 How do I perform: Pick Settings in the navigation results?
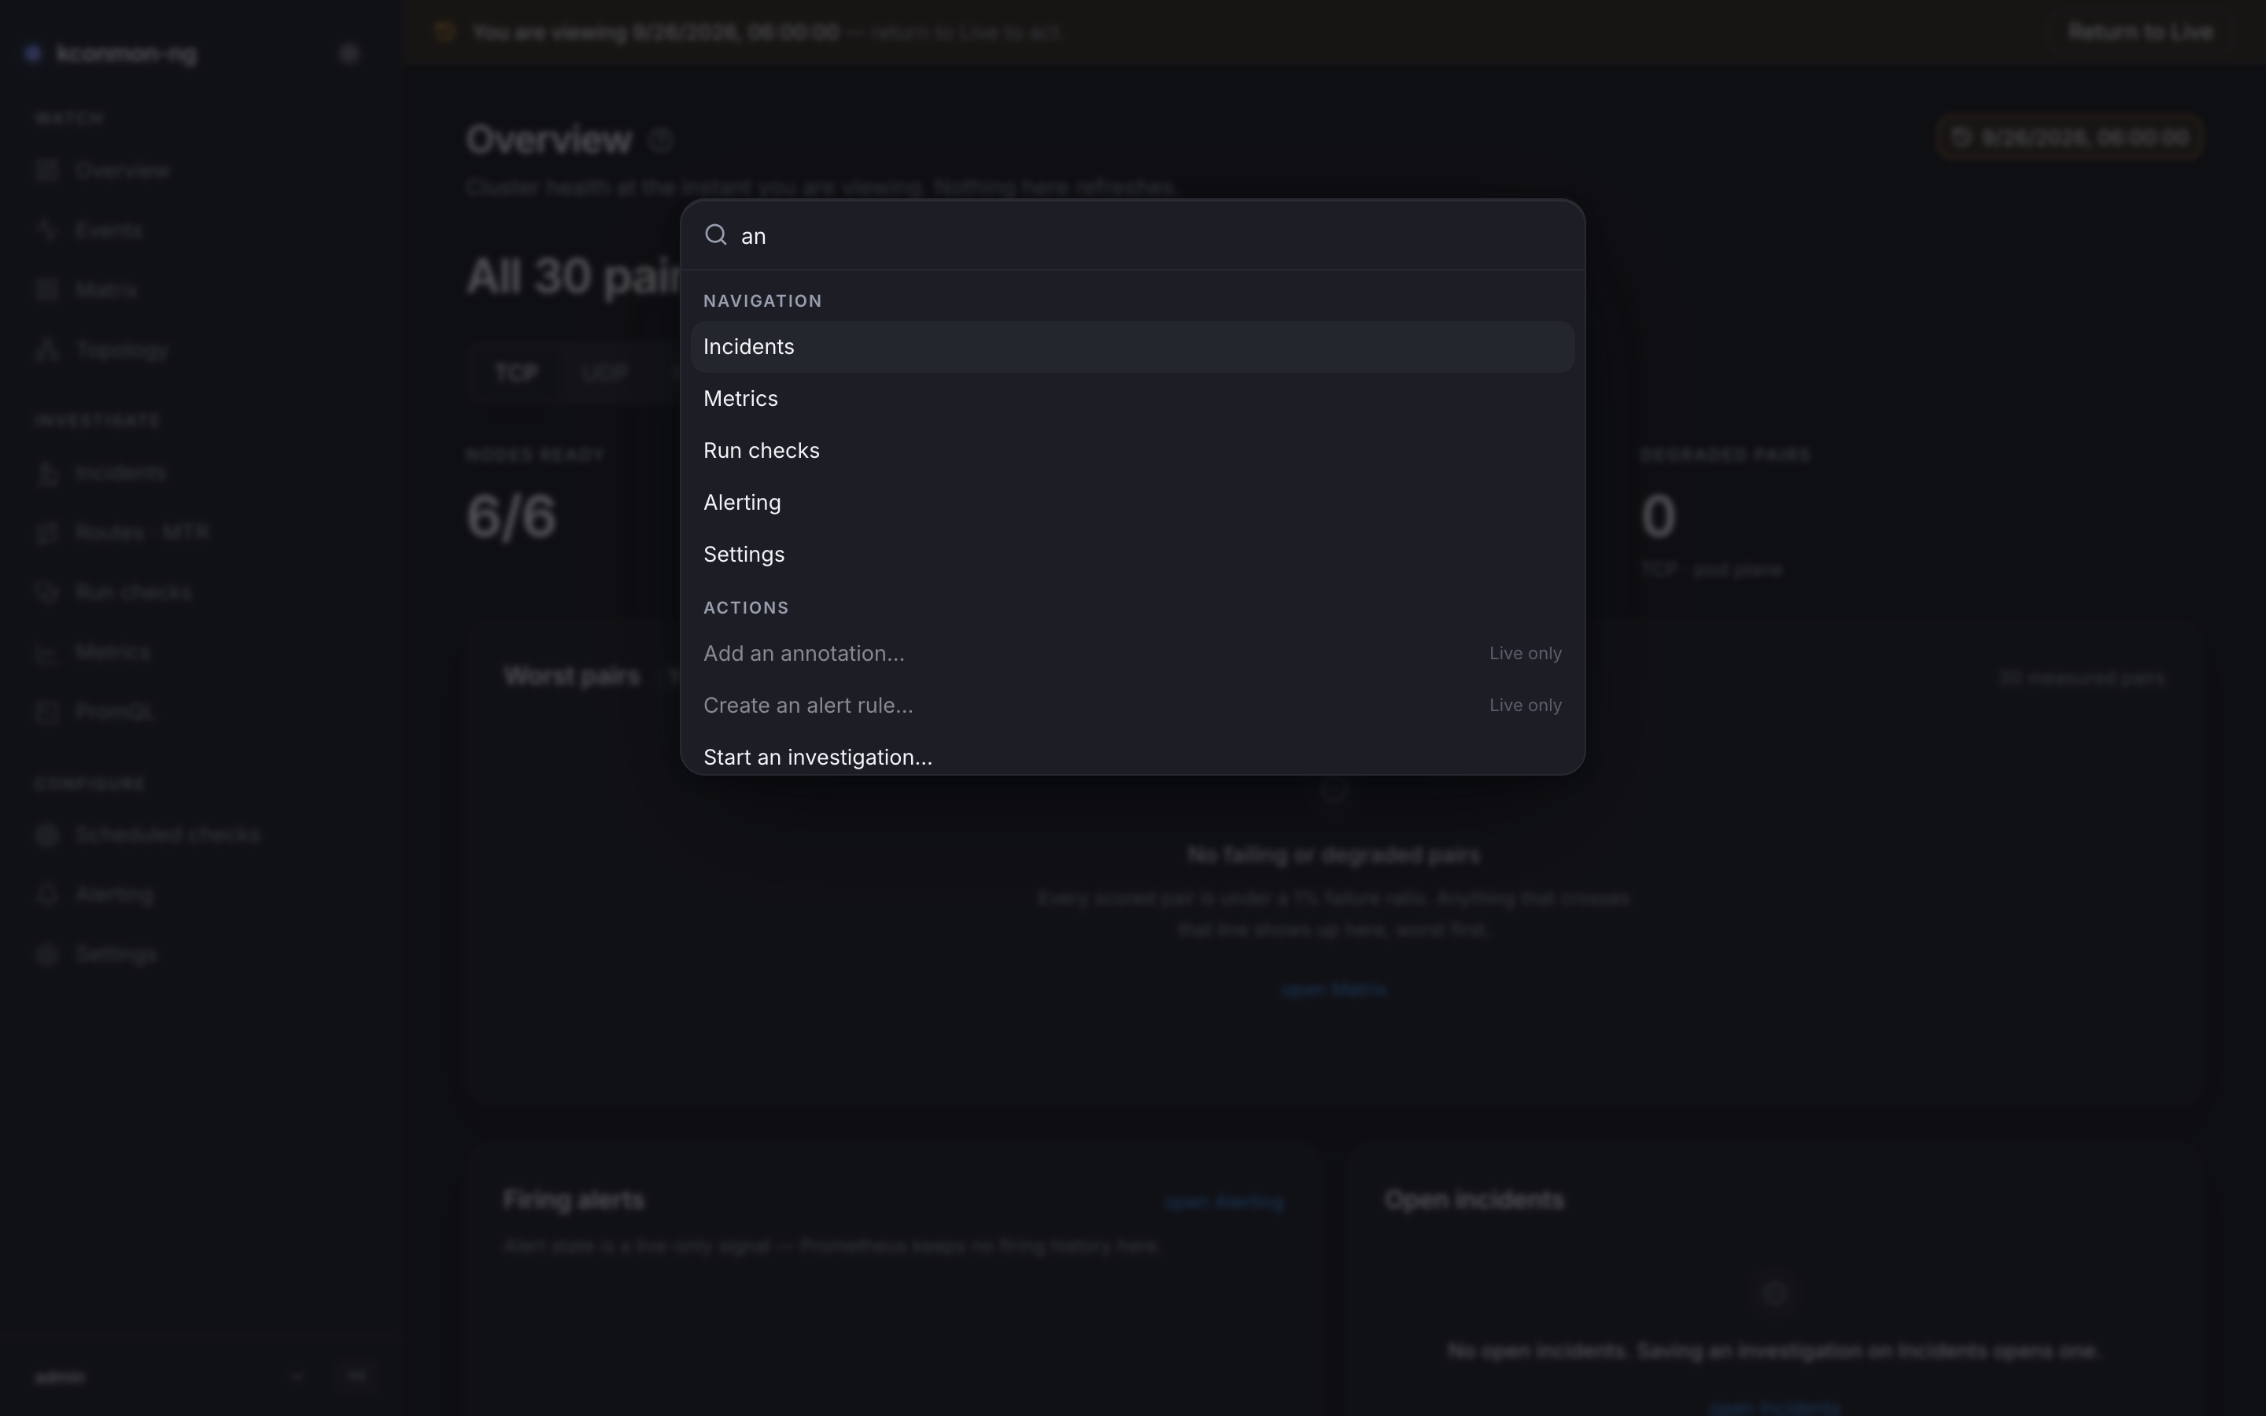(x=1132, y=555)
